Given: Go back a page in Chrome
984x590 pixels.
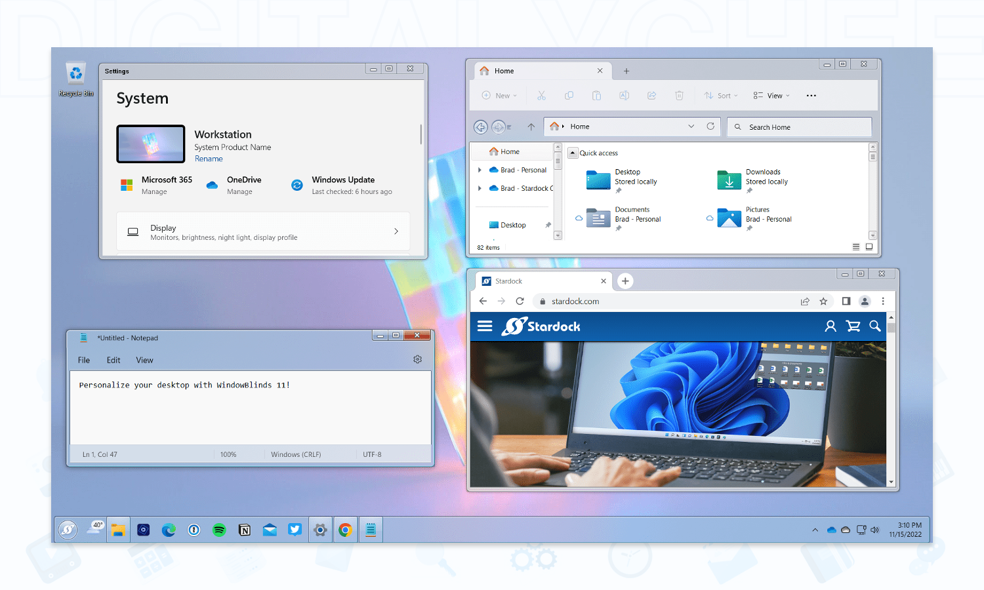Looking at the screenshot, I should click(x=483, y=301).
